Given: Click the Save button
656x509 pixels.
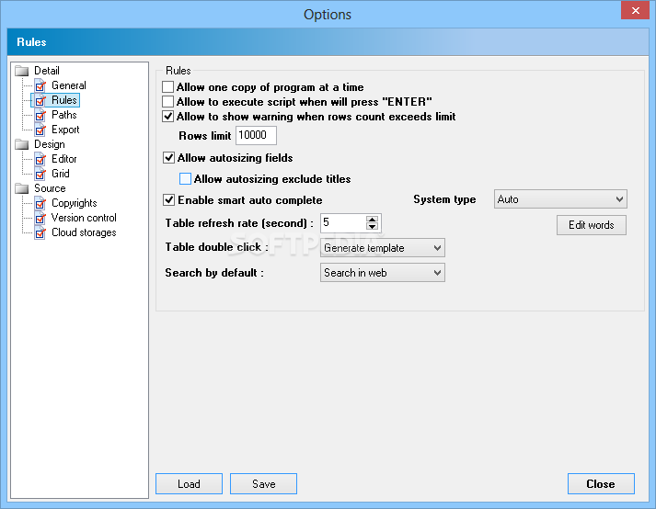Looking at the screenshot, I should (263, 484).
